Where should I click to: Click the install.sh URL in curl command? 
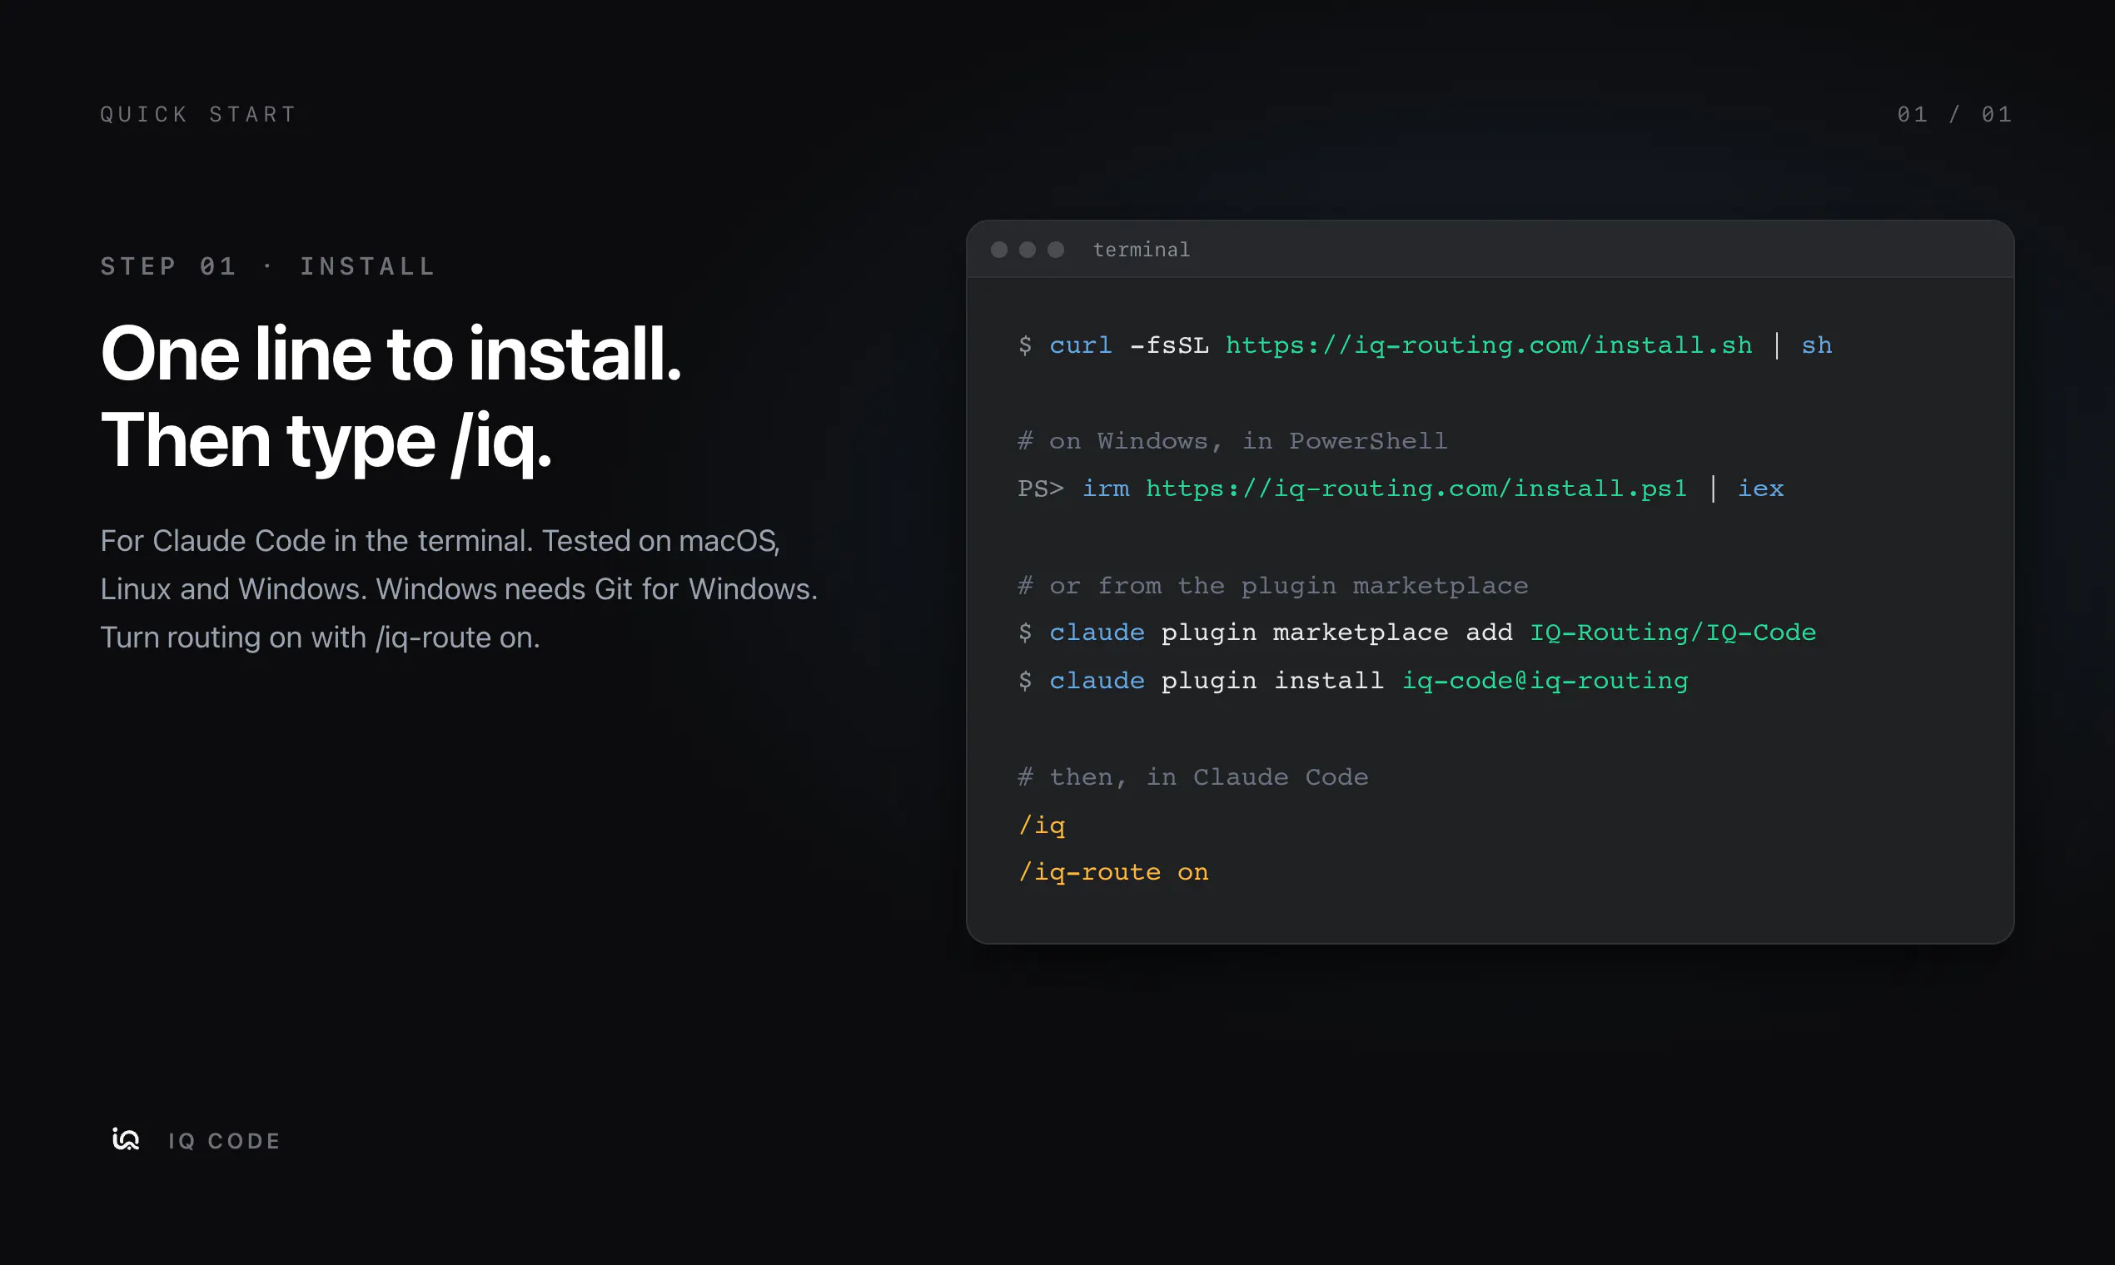point(1489,345)
